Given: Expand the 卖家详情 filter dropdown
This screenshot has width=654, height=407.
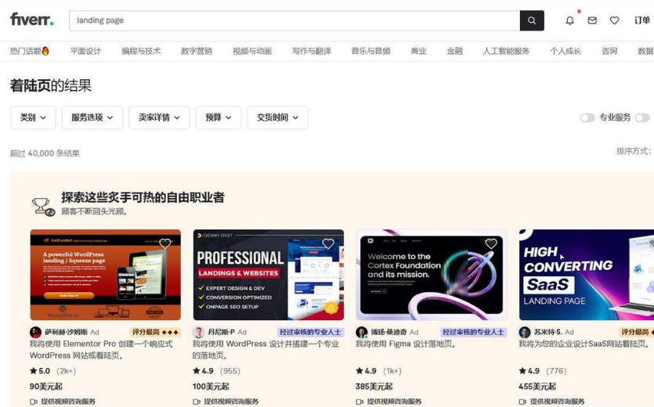Looking at the screenshot, I should pyautogui.click(x=159, y=117).
